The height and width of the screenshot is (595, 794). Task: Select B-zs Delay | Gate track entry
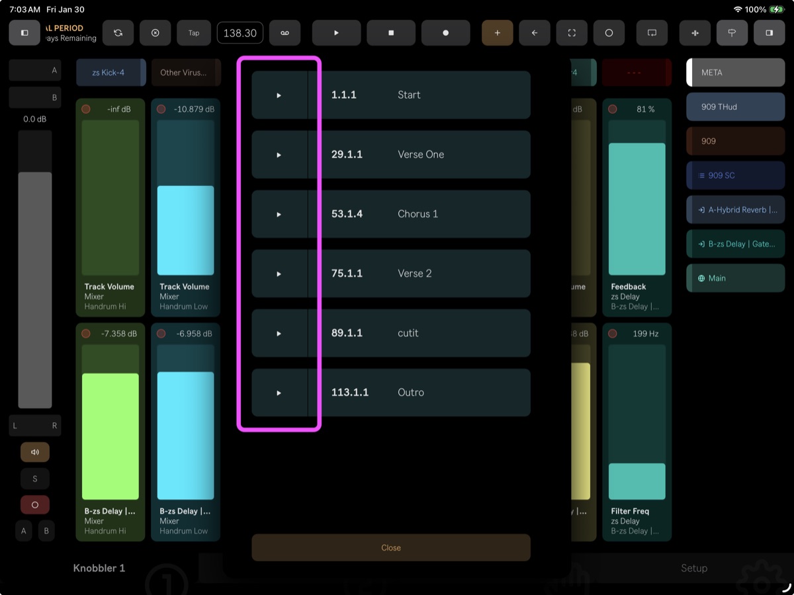736,244
